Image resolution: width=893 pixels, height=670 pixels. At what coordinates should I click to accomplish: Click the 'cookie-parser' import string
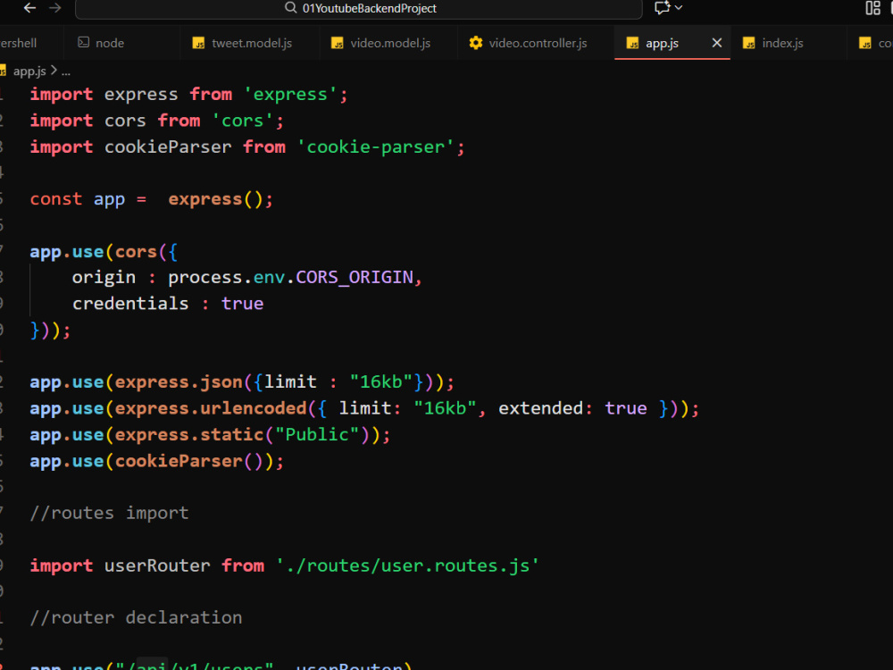(x=376, y=147)
